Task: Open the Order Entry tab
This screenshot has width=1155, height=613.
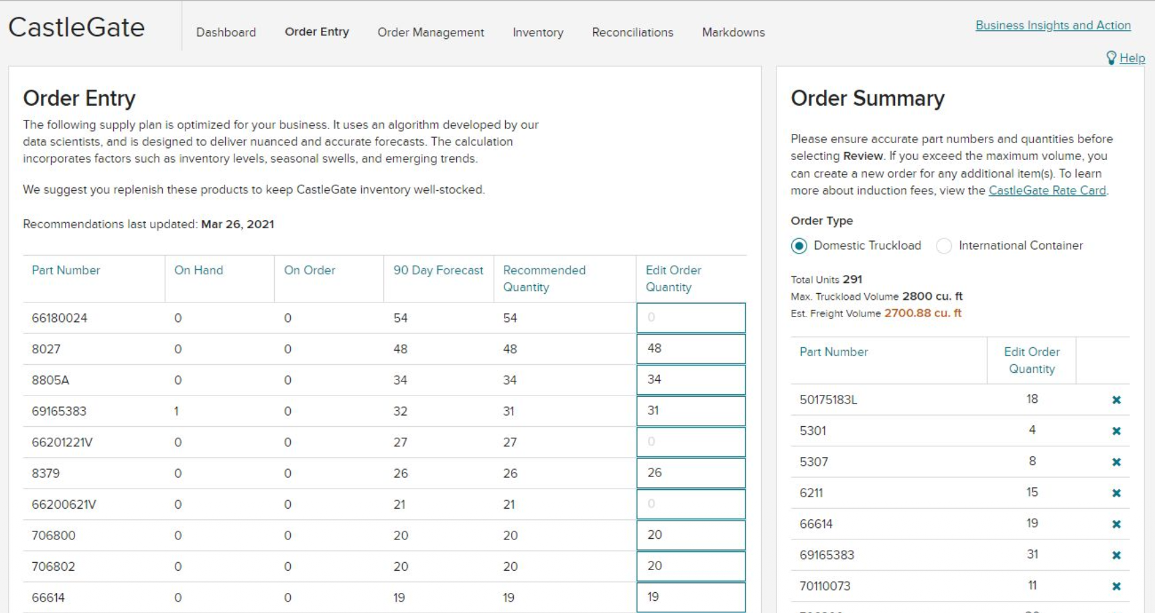Action: coord(317,31)
